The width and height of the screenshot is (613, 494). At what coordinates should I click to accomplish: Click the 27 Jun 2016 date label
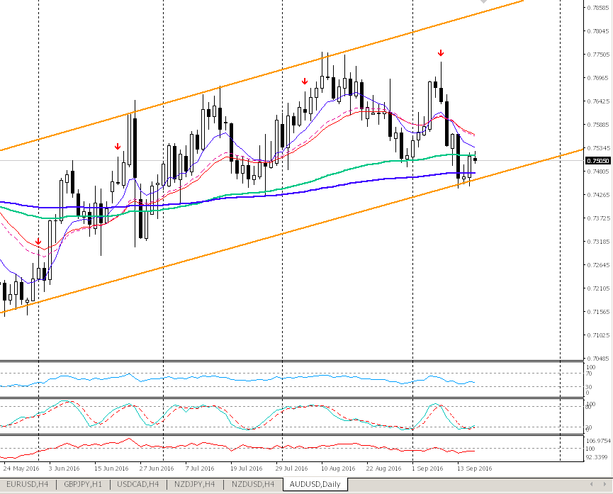(x=157, y=468)
